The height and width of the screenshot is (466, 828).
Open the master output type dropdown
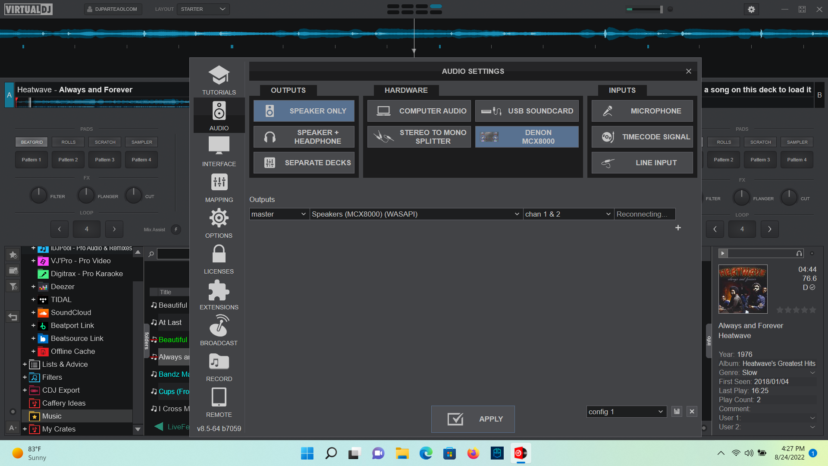279,214
